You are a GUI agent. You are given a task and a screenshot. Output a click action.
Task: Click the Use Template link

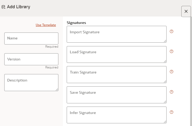coord(46,25)
